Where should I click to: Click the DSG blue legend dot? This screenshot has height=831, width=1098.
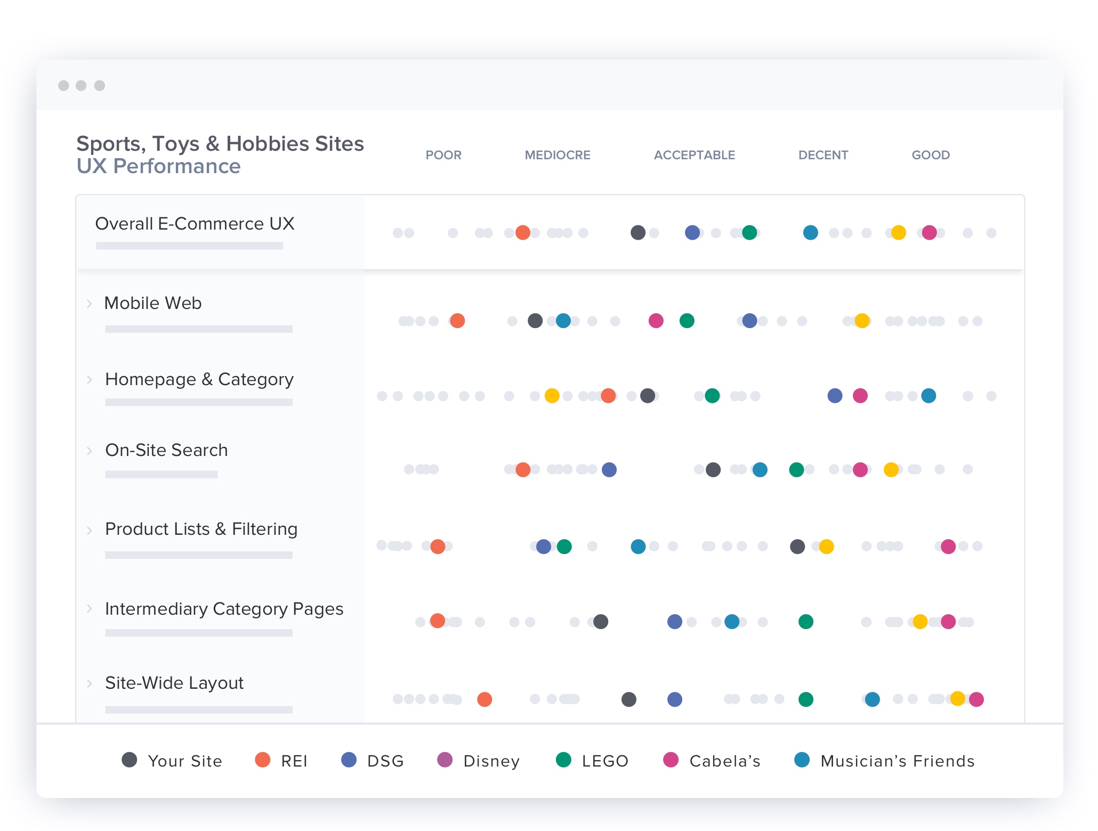pyautogui.click(x=349, y=760)
